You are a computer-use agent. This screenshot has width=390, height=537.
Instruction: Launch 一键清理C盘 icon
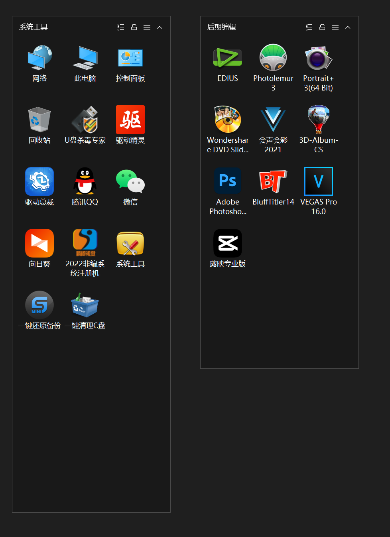(85, 305)
